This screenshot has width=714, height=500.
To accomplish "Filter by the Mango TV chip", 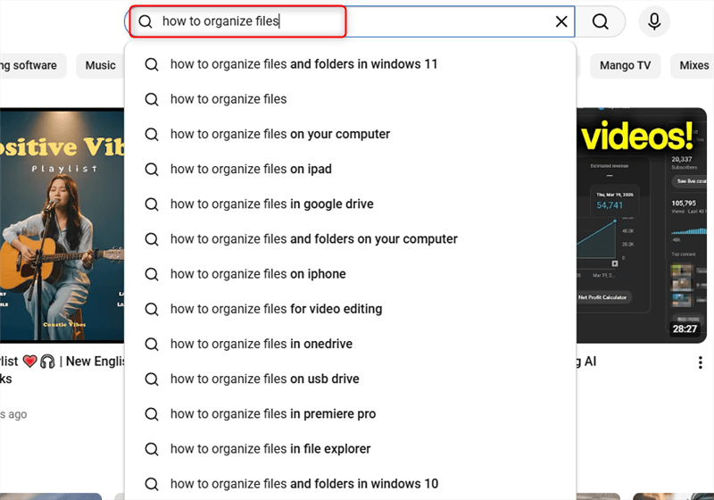I will coord(625,65).
